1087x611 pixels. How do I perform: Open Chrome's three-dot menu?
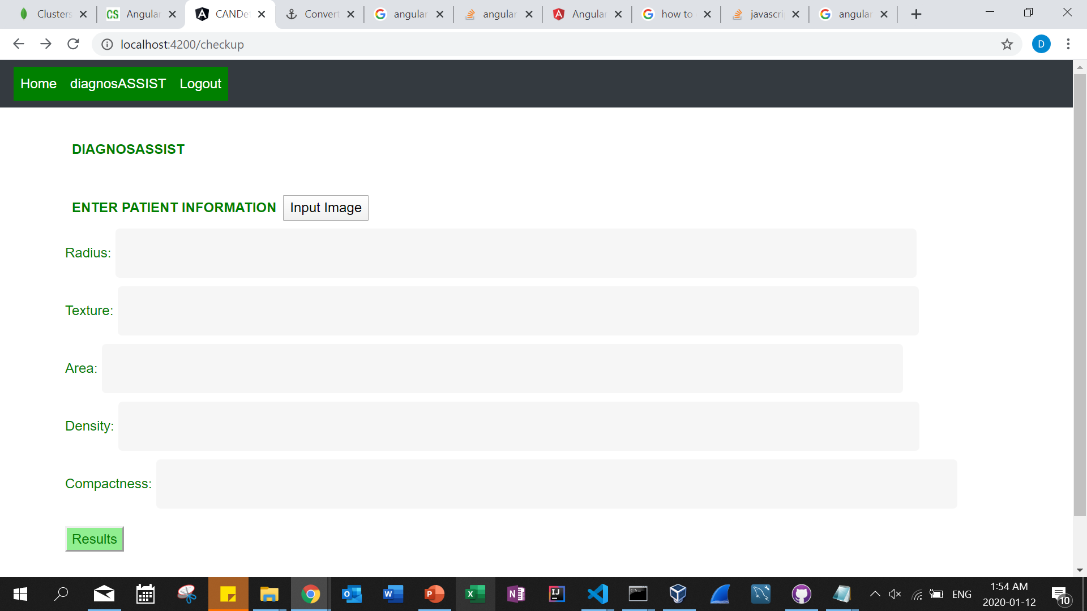click(1068, 44)
